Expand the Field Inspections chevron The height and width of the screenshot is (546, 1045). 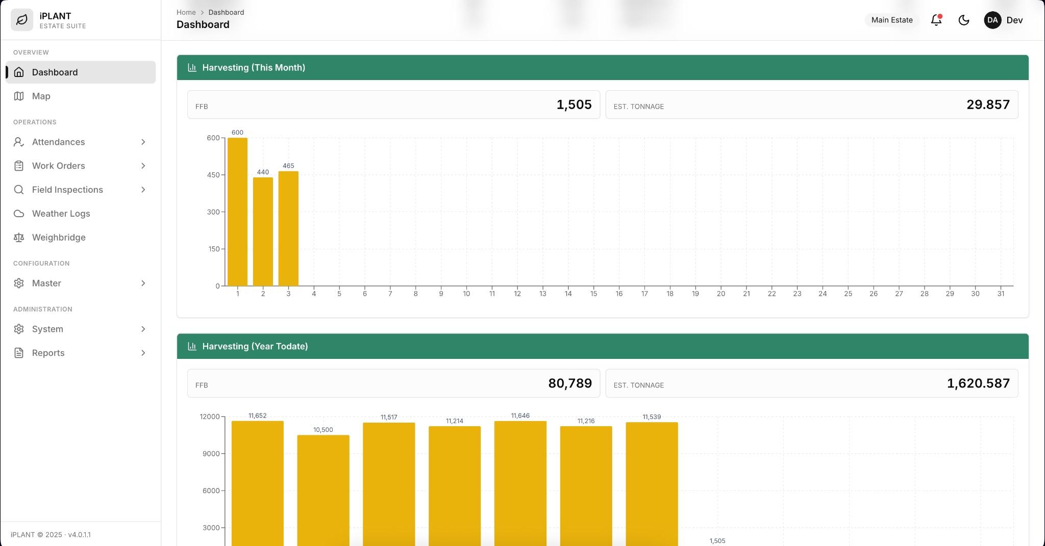(x=143, y=190)
